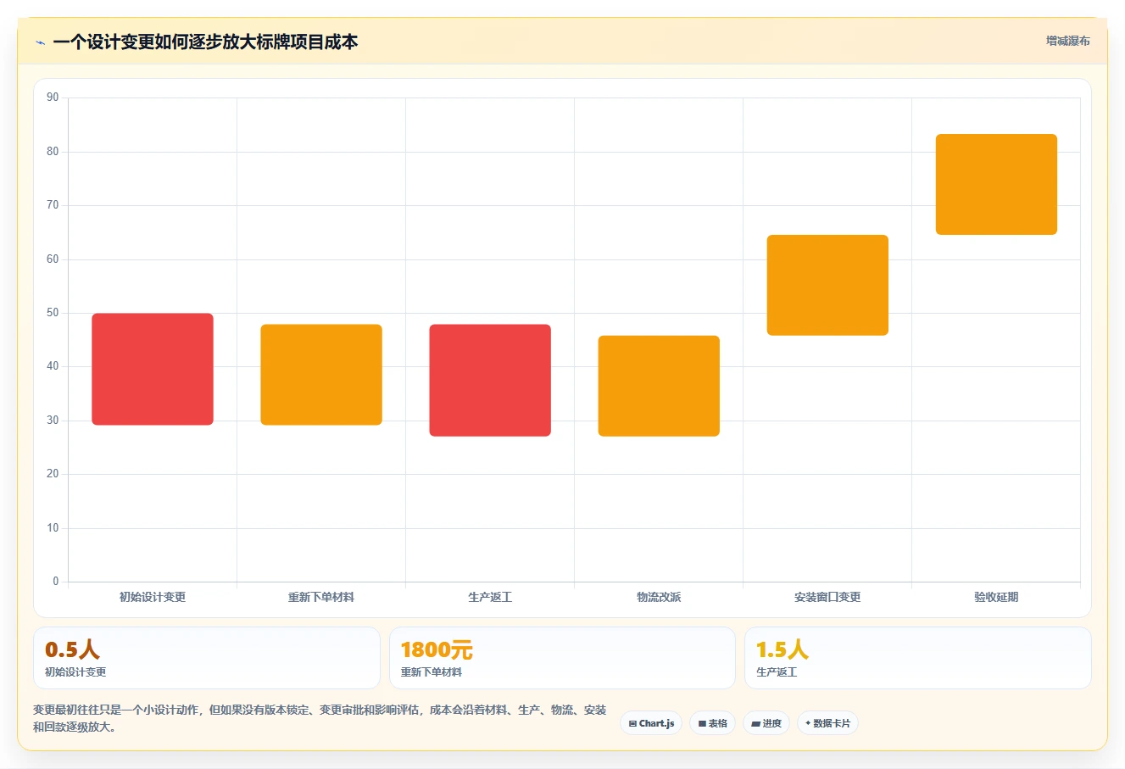Select the orange 物流改派 bar

(x=659, y=386)
